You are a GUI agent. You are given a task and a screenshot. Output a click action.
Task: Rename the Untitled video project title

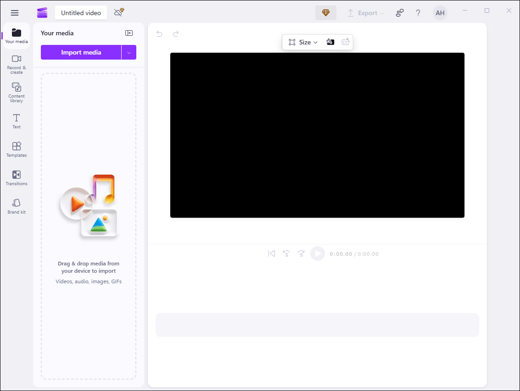click(x=81, y=13)
